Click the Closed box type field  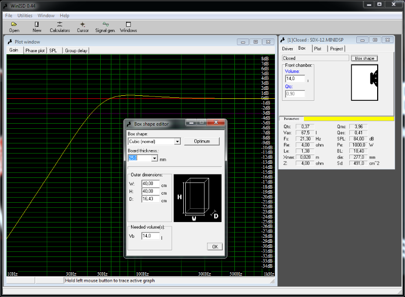click(x=315, y=58)
